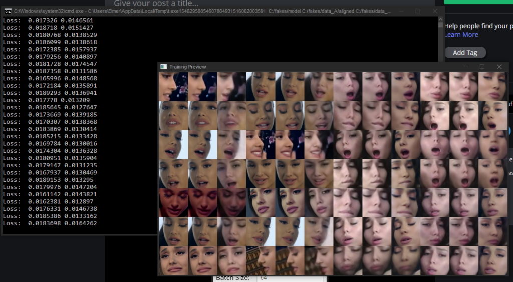Select the Training Preview title bar

301,67
